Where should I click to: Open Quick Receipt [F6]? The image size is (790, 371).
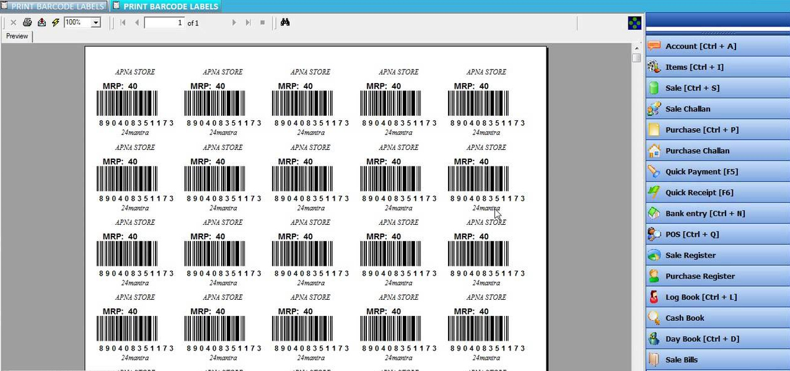coord(718,193)
